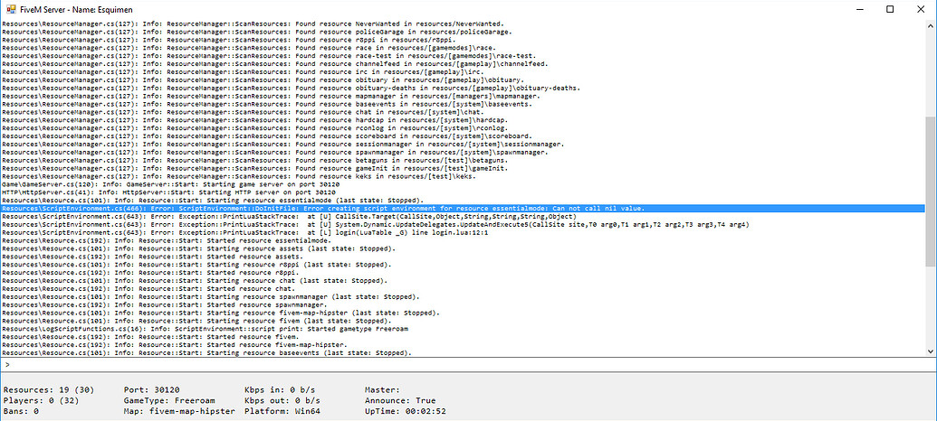This screenshot has width=937, height=421.
Task: Click the scrollbar up arrow
Action: [x=931, y=25]
